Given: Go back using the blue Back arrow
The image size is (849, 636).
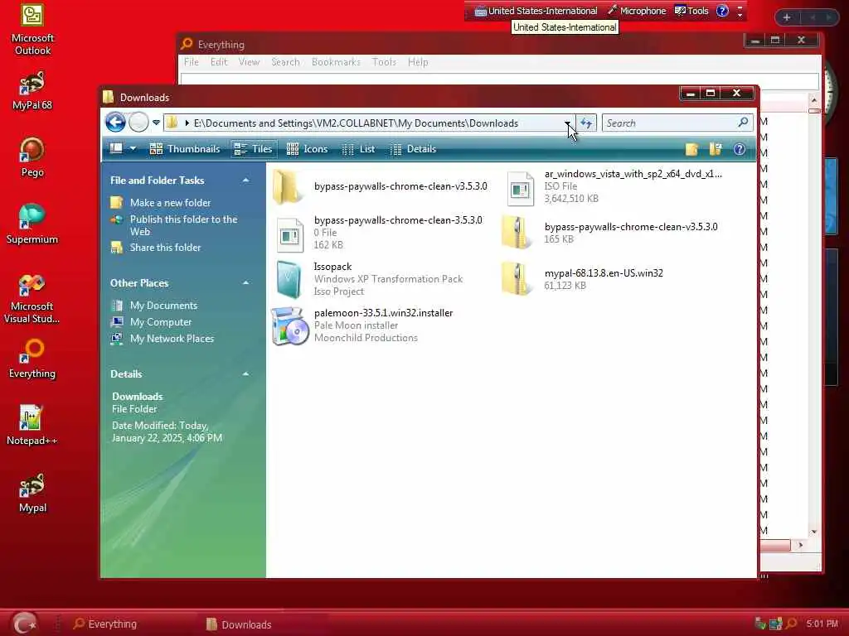Looking at the screenshot, I should click(115, 123).
